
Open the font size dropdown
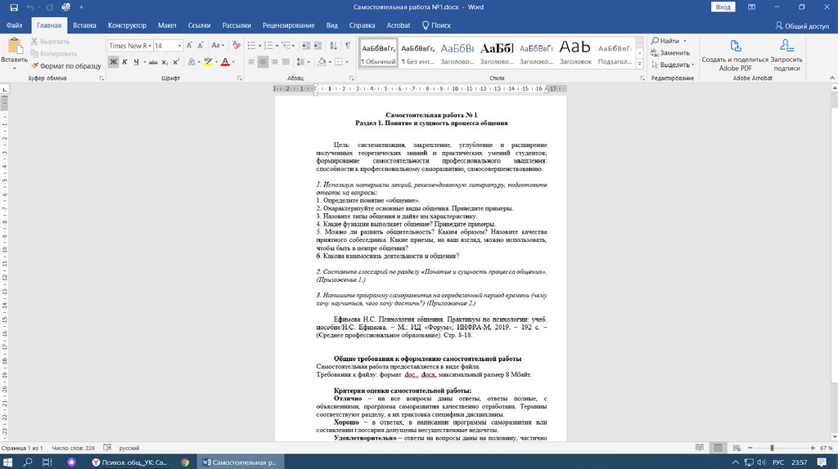(x=181, y=46)
